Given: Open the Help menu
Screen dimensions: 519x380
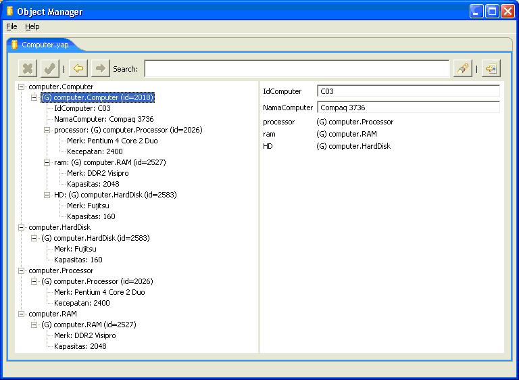Looking at the screenshot, I should coord(32,26).
